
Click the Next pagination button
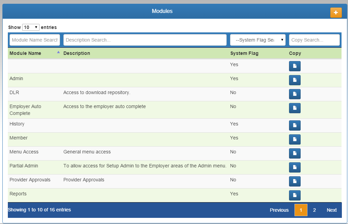(331, 210)
